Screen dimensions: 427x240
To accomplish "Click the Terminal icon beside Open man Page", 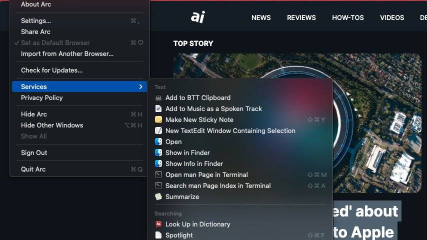I will 158,175.
